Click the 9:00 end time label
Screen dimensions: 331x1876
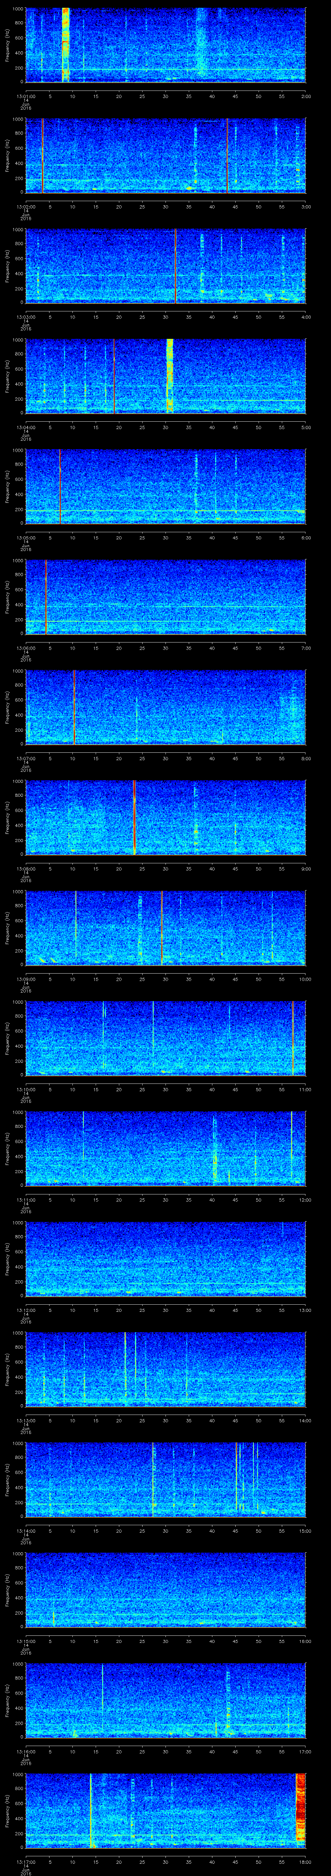click(305, 869)
